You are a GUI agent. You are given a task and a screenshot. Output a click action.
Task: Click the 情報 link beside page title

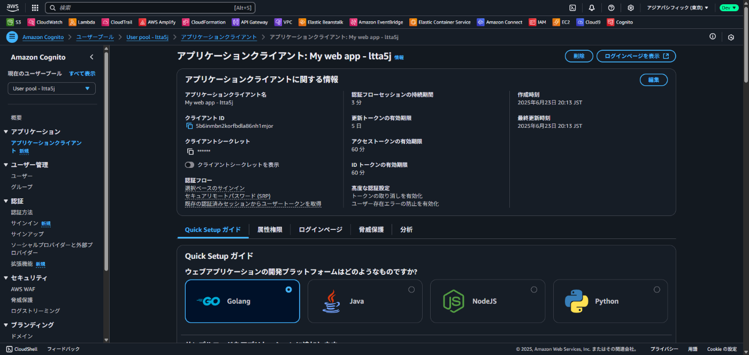399,57
